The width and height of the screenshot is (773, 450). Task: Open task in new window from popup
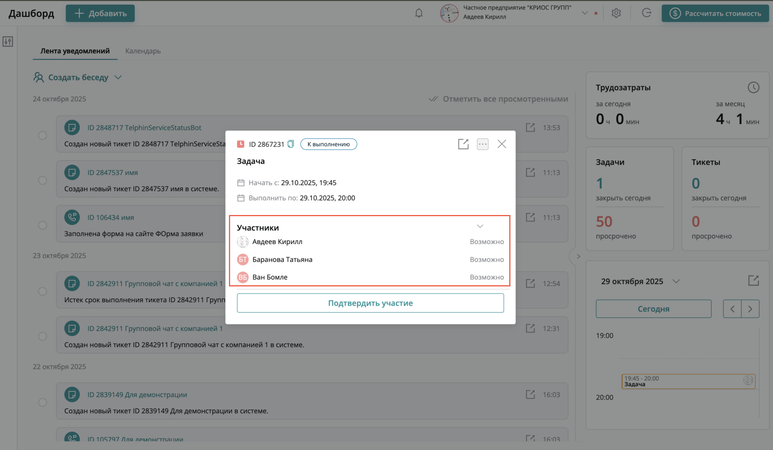pos(463,144)
